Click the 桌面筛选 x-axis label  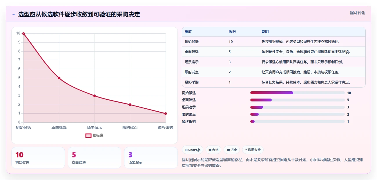pos(59,128)
